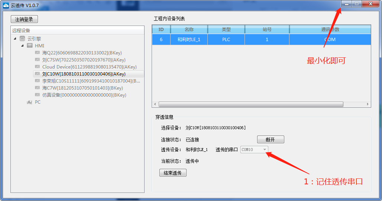Click device icon beside 海Q22
382x201 pixels.
[x=37, y=53]
